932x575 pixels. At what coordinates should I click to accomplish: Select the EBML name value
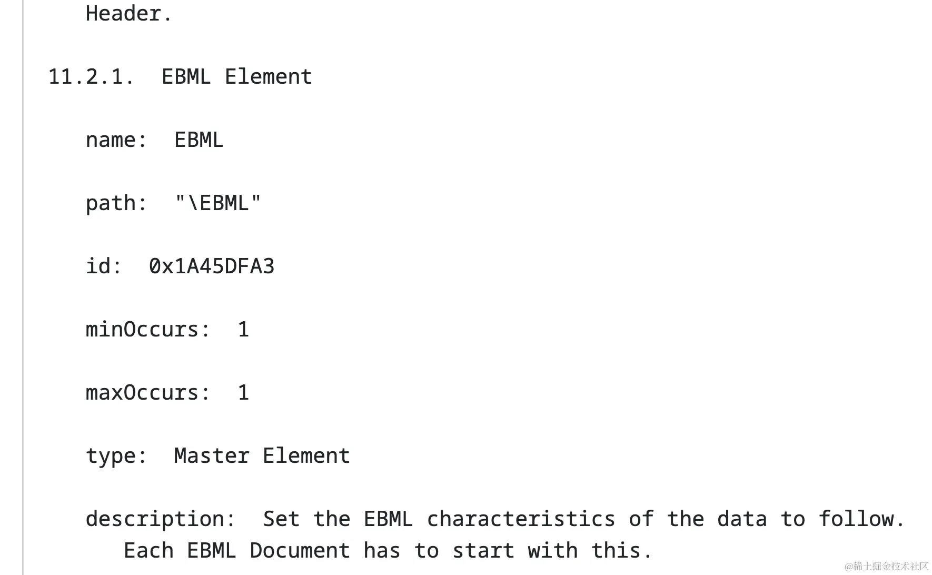199,140
